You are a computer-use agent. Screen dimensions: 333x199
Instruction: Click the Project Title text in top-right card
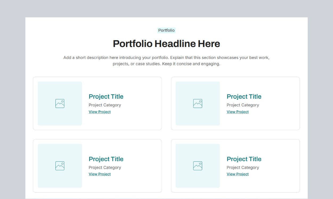244,97
